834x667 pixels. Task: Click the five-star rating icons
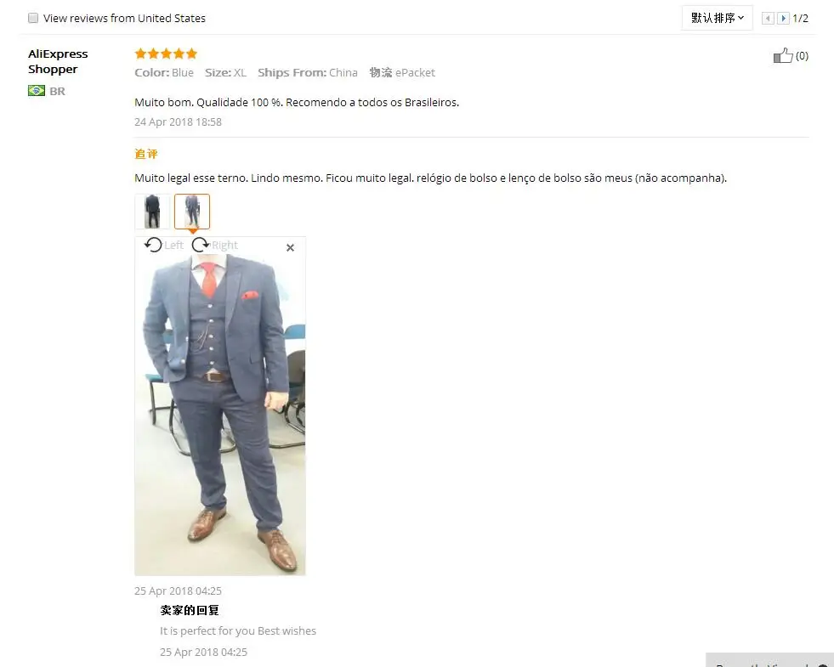[x=166, y=54]
